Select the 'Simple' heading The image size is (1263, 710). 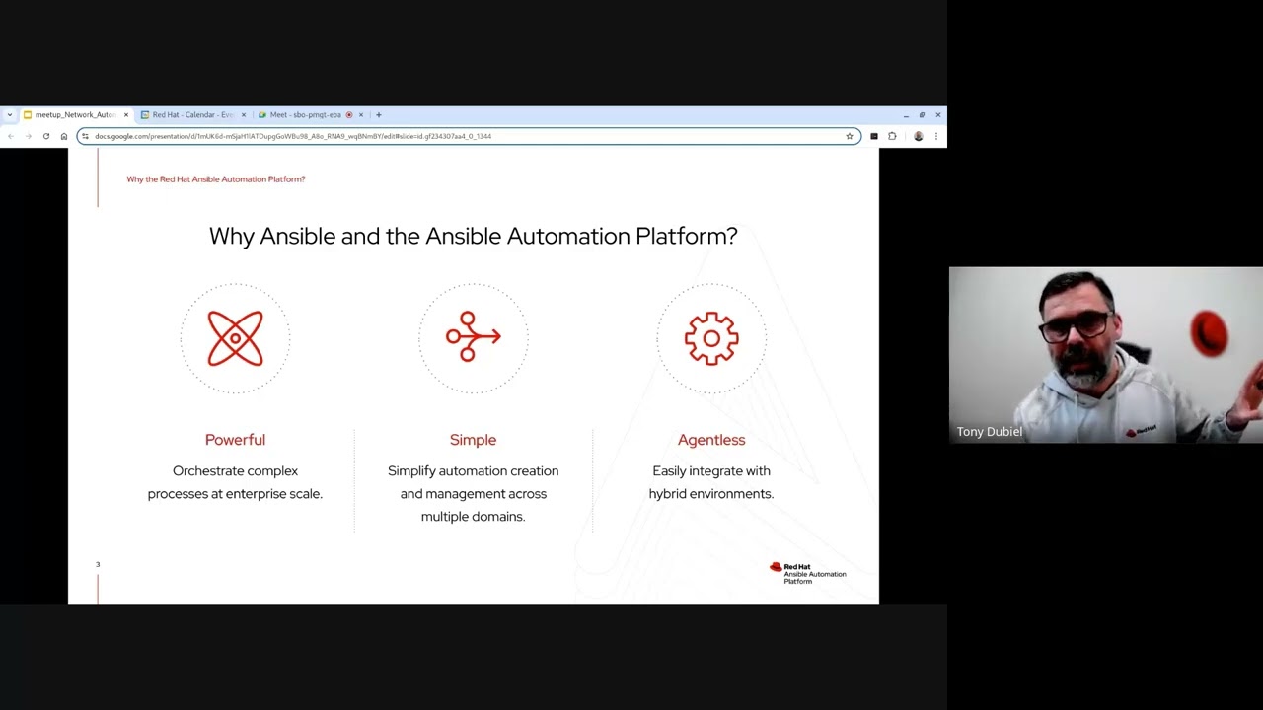473,440
